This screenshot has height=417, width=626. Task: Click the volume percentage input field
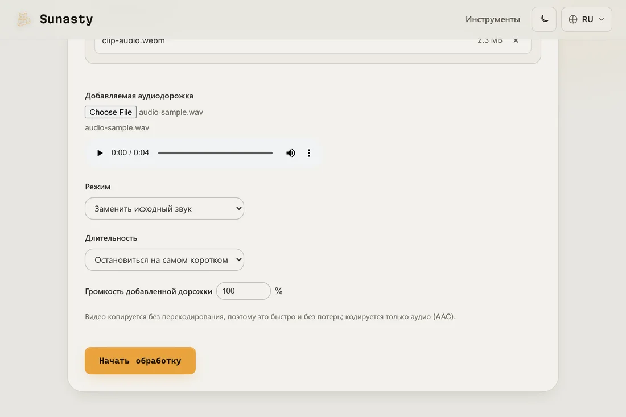tap(244, 291)
